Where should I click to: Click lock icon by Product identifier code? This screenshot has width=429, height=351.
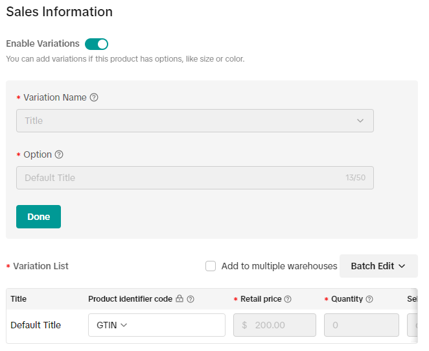click(x=180, y=299)
